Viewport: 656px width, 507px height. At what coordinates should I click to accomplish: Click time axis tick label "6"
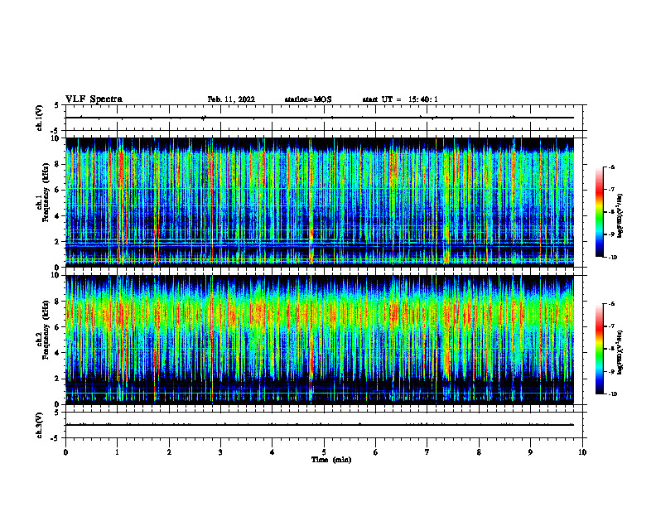[375, 452]
